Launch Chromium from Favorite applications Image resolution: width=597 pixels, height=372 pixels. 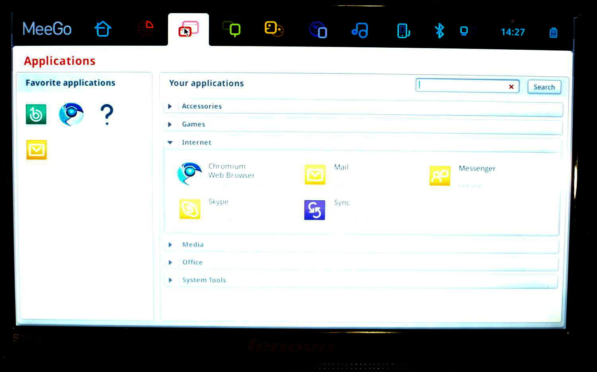[71, 114]
